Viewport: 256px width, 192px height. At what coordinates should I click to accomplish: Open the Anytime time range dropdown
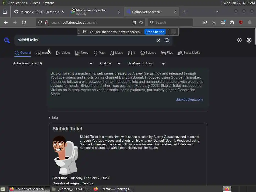110,63
